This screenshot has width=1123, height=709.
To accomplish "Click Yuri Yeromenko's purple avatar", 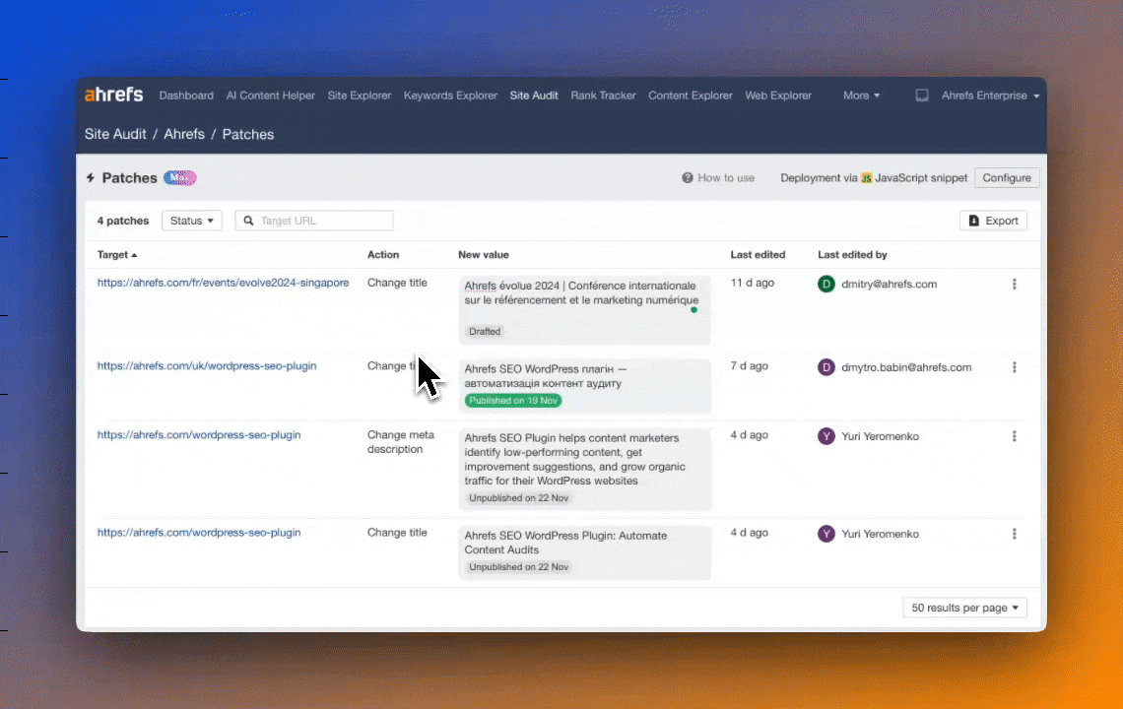I will [826, 436].
